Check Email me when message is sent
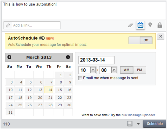 click(x=80, y=78)
